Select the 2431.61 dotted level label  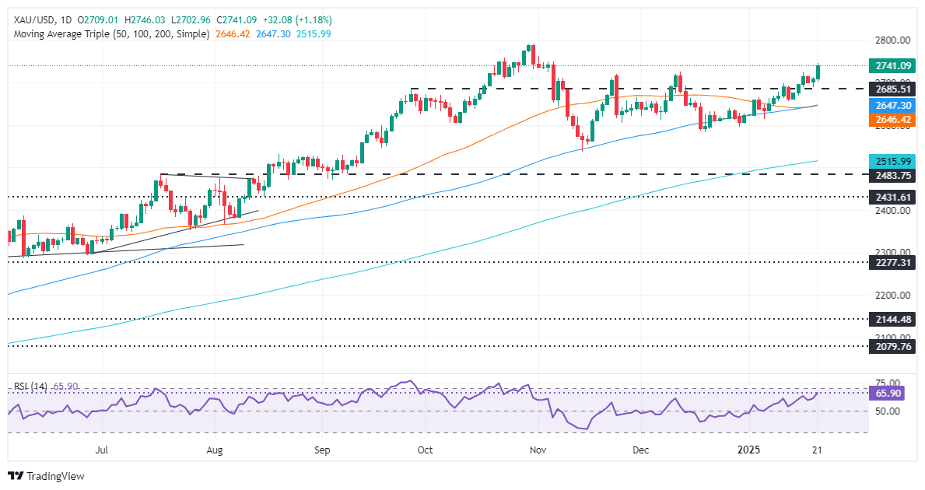[892, 198]
